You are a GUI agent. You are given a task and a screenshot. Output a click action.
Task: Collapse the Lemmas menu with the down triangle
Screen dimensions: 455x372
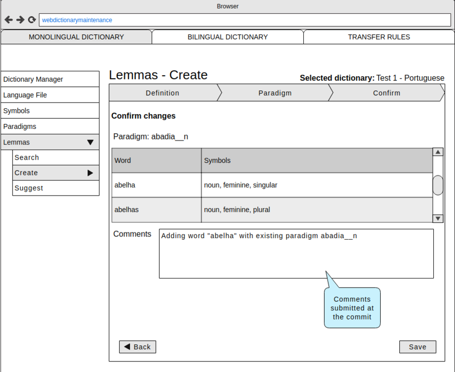coord(90,143)
